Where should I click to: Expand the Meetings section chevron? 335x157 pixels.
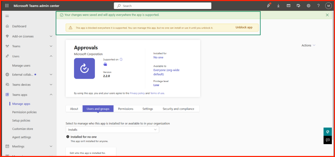click(51, 146)
